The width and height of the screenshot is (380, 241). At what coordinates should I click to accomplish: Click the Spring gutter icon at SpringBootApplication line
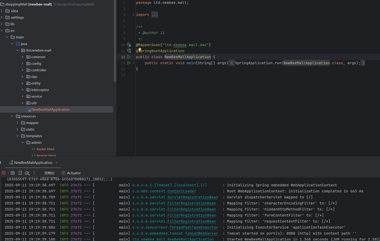(129, 51)
